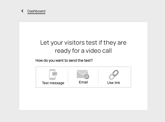
Task: Click the @ badge on envelope icon
Action: pyautogui.click(x=87, y=76)
